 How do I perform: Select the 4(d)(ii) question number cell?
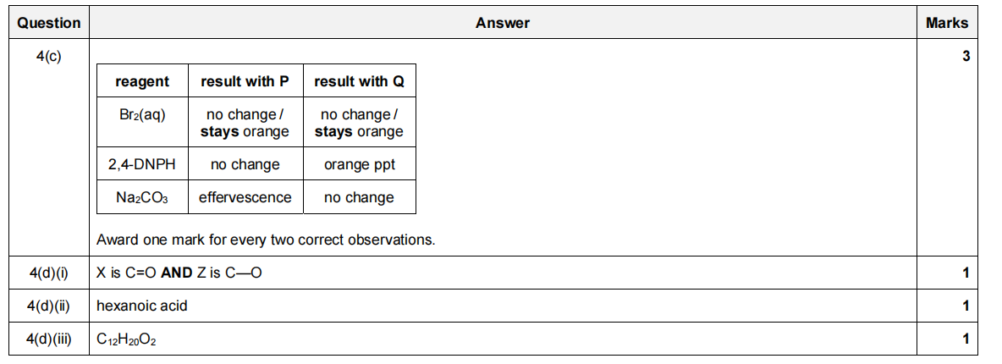pyautogui.click(x=52, y=306)
